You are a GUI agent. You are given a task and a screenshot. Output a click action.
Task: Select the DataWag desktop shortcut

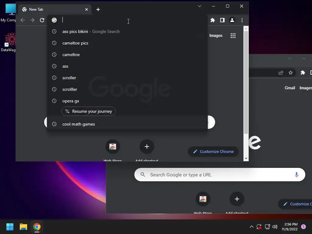click(x=8, y=42)
